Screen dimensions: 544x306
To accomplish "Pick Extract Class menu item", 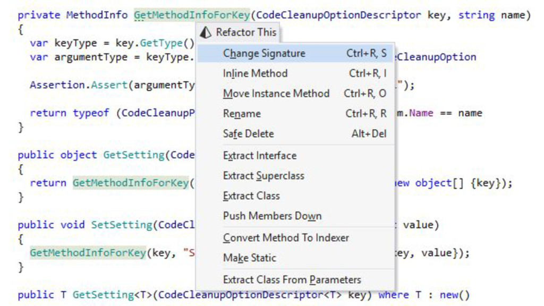I will (295, 196).
